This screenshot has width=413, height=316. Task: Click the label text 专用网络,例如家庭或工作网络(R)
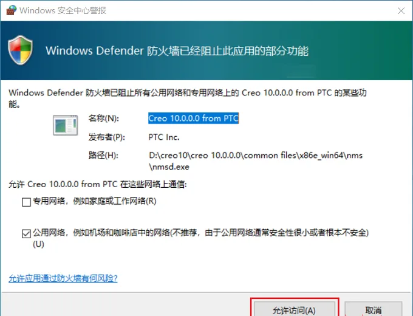95,201
